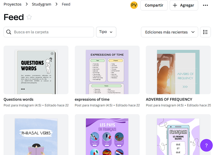Viewport: 216px width, 155px height.
Task: Open the PV profile avatar
Action: point(134,5)
